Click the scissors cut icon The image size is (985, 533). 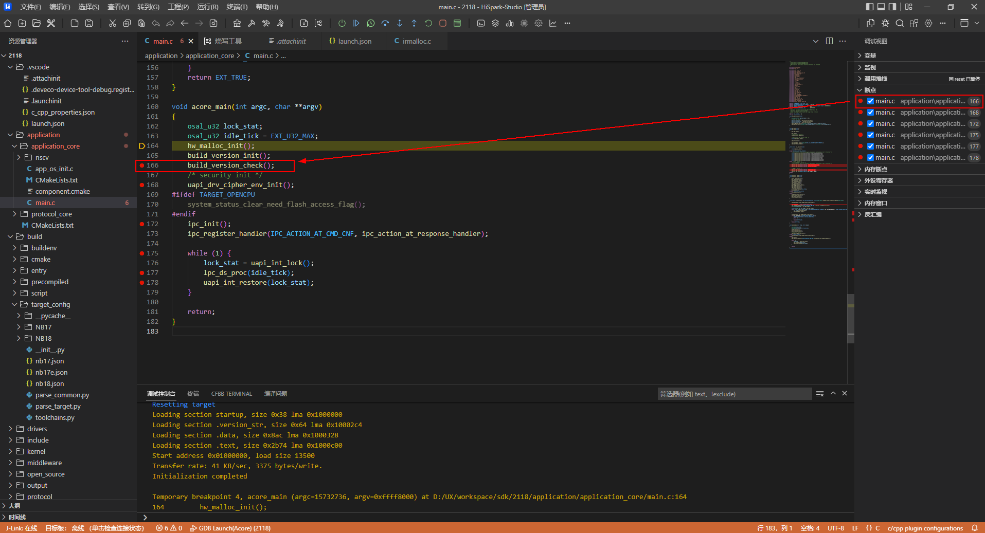pos(112,23)
